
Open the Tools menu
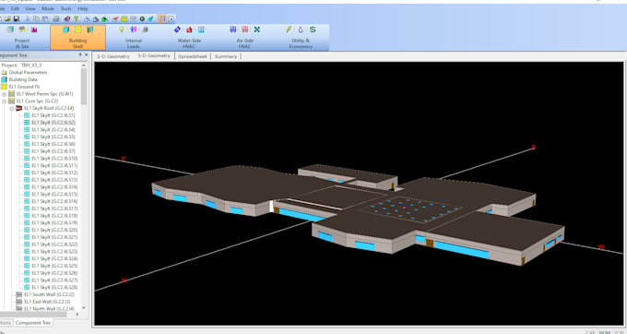coord(66,8)
